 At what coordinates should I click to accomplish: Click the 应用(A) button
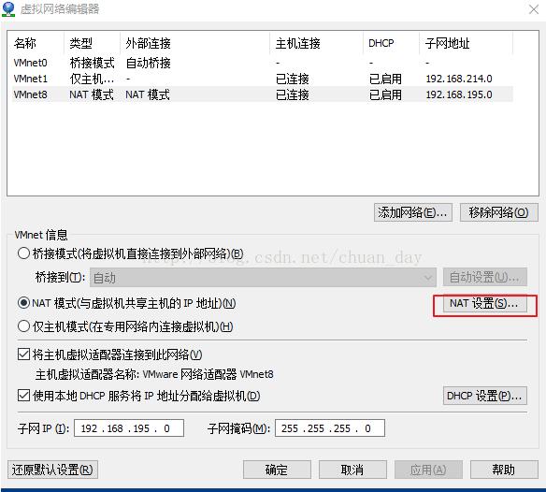(x=428, y=470)
